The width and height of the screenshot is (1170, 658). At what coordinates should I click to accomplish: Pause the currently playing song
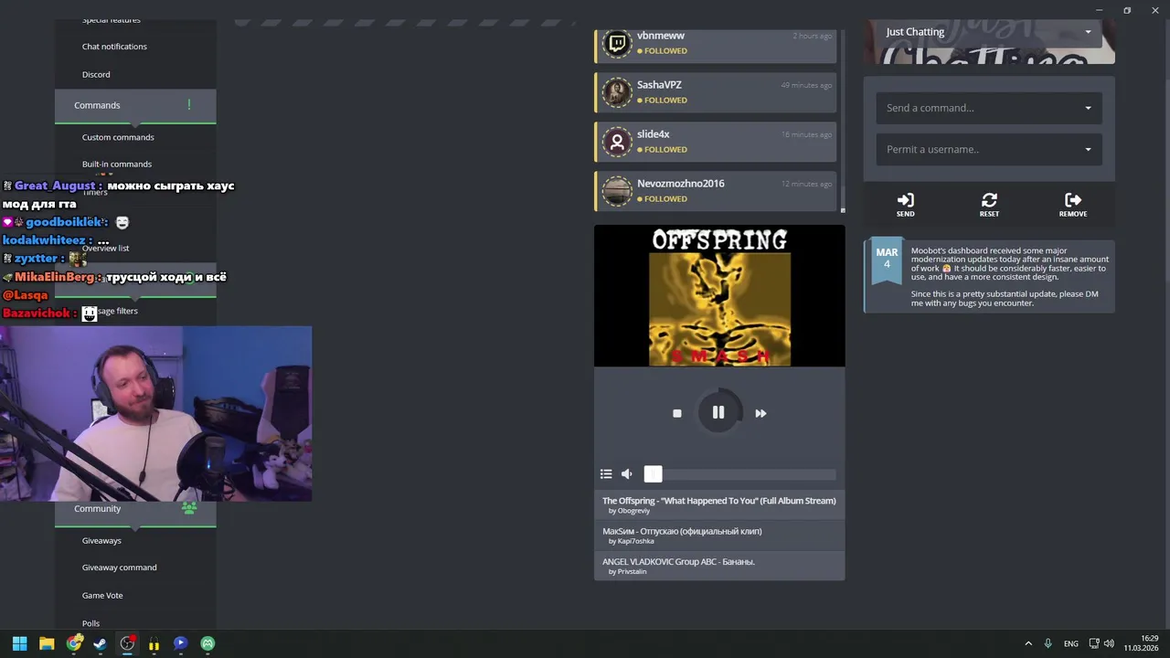[718, 413]
